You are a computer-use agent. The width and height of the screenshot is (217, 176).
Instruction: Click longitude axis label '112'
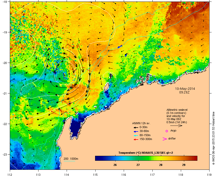(x=10, y=174)
